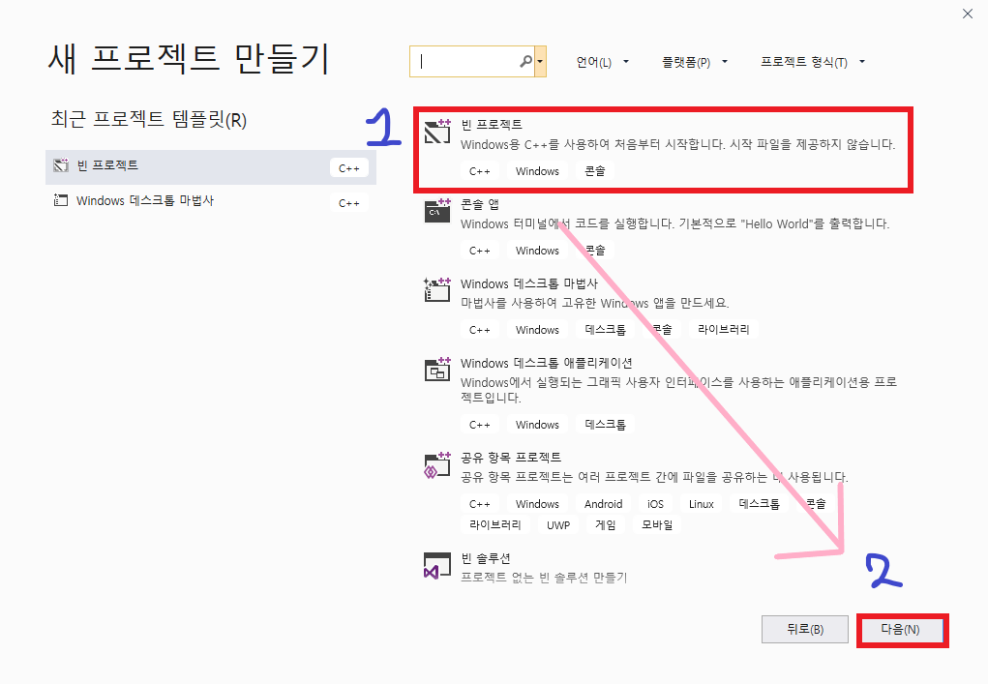The height and width of the screenshot is (684, 988).
Task: Click the 빈 솔루션 template icon
Action: pyautogui.click(x=437, y=565)
